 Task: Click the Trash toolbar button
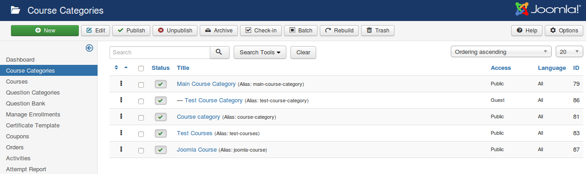(378, 31)
